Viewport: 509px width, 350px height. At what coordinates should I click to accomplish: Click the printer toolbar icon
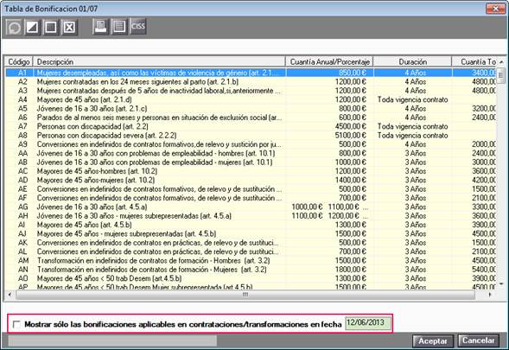point(100,26)
